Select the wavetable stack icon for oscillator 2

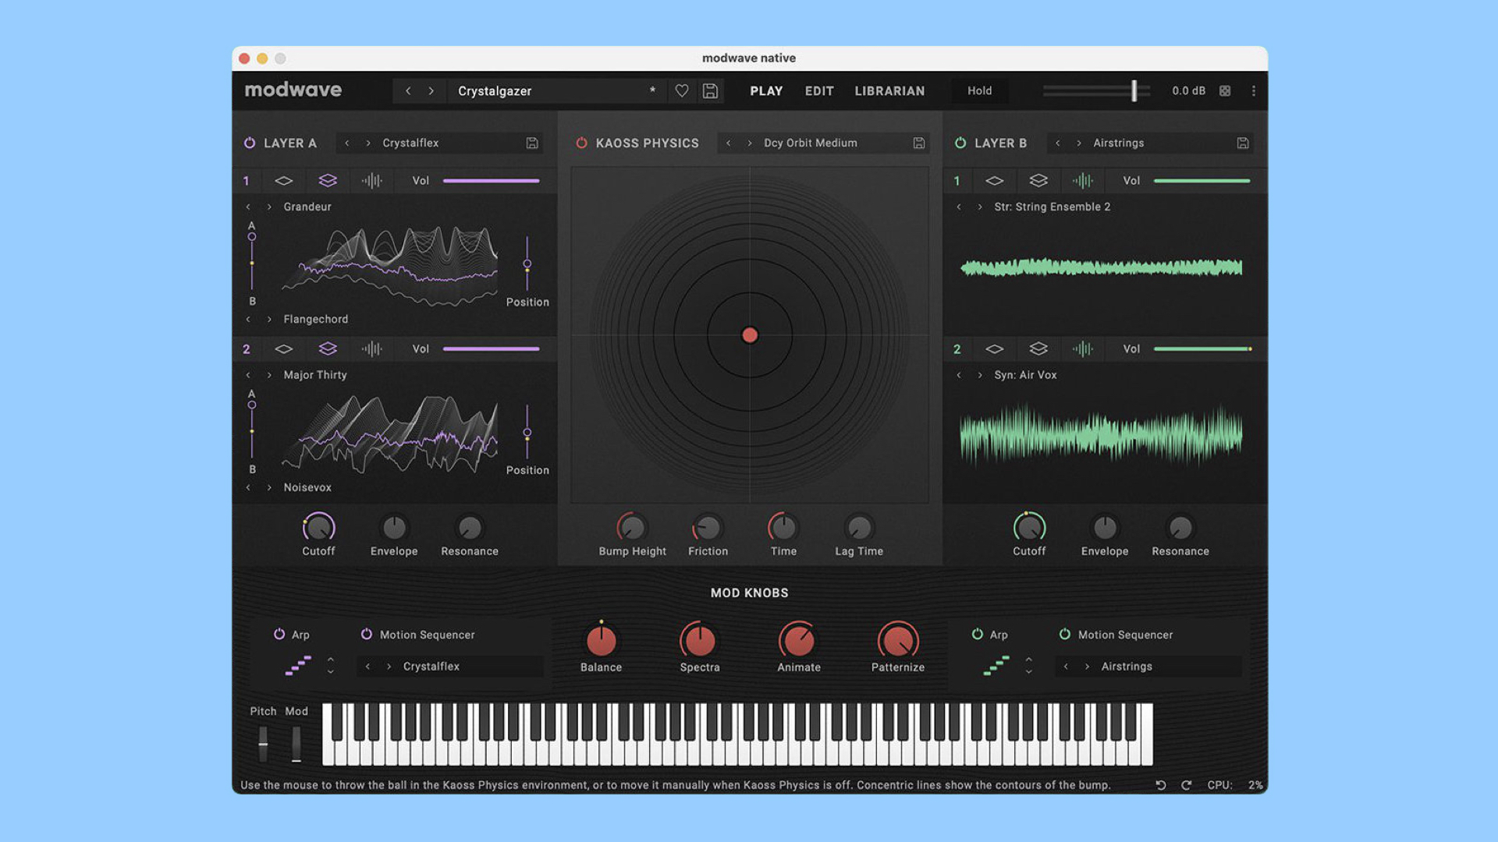coord(328,348)
